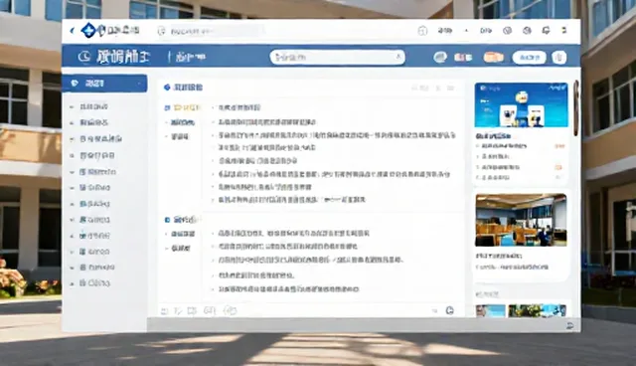636x366 pixels.
Task: Click the clock-like logo in the blue banner
Action: click(84, 58)
